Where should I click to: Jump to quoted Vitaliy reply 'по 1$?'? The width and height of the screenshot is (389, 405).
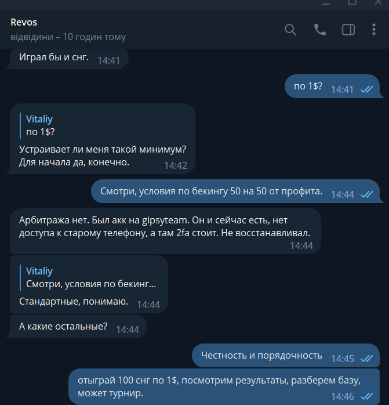click(40, 126)
